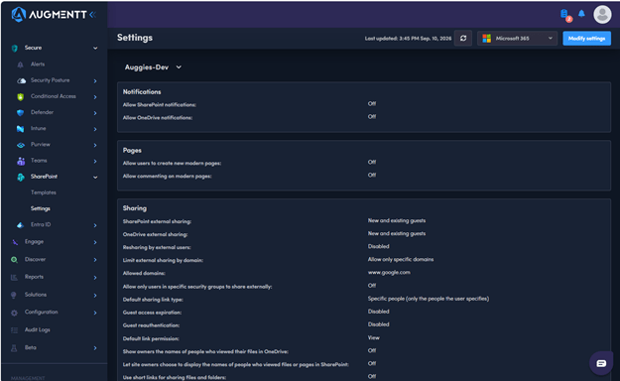Click the Last updated timestamp text

pyautogui.click(x=408, y=39)
